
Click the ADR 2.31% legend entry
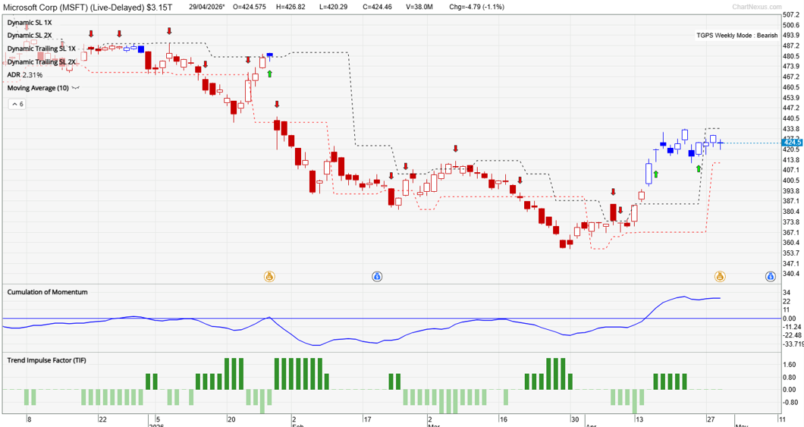(x=24, y=75)
